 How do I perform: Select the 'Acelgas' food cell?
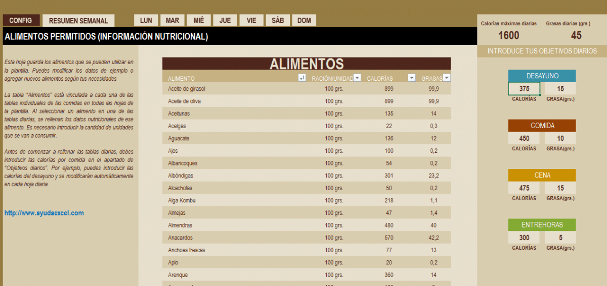(x=178, y=126)
